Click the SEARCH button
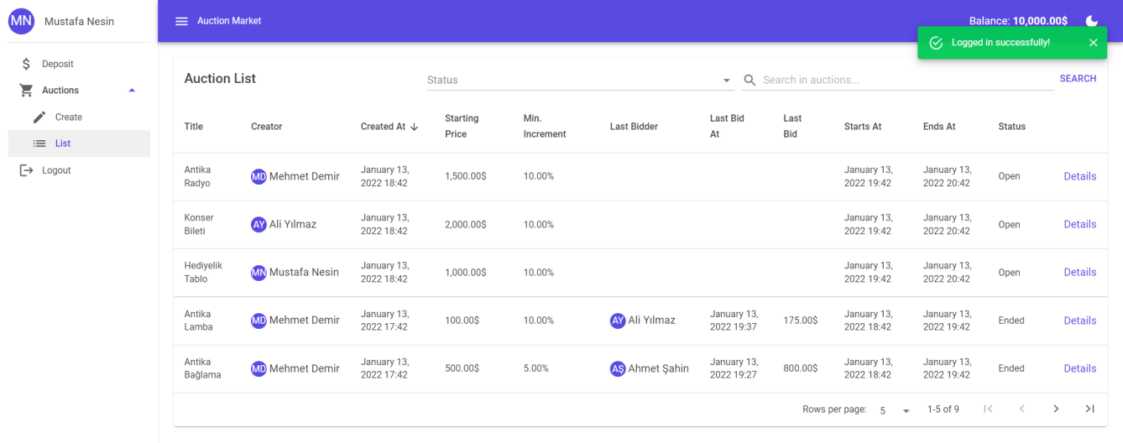Image resolution: width=1123 pixels, height=443 pixels. [1078, 79]
